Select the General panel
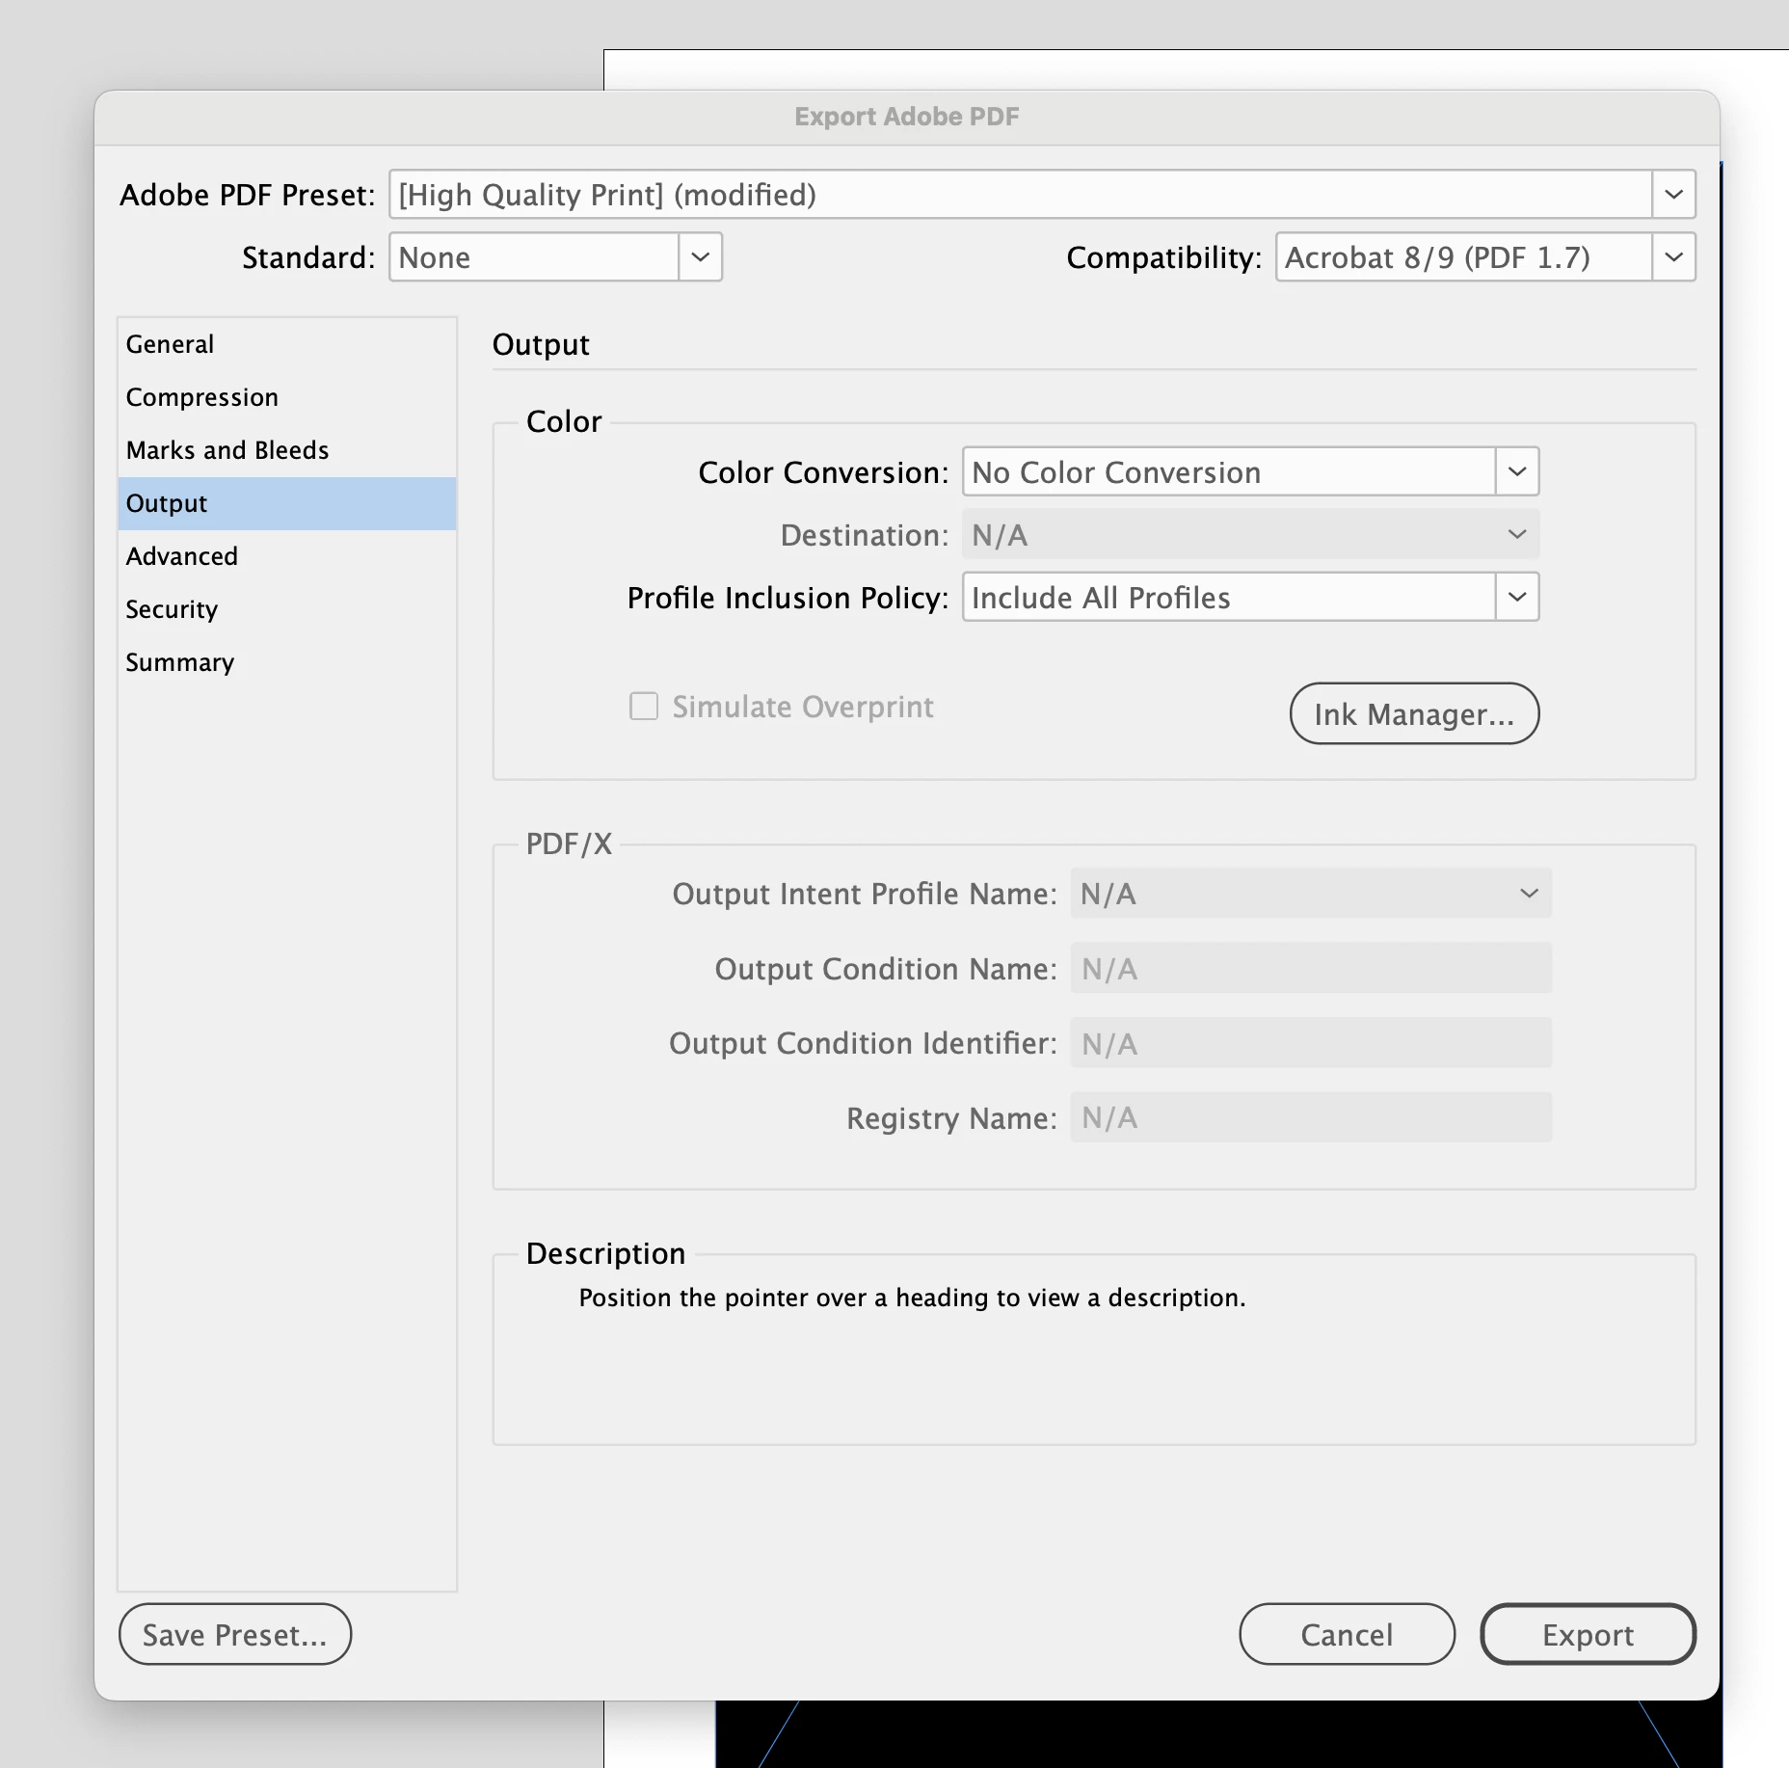The height and width of the screenshot is (1768, 1789). (287, 344)
